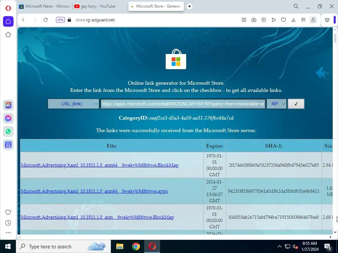Switch to the gay furry YouTube tab
This screenshot has width=338, height=253.
[x=95, y=6]
